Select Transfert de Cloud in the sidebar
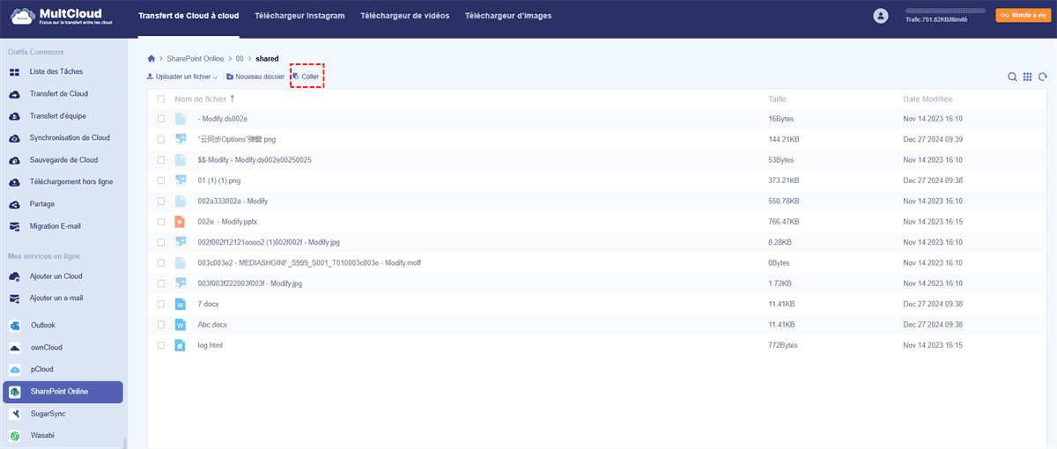Screen dimensions: 1057x449 coord(59,93)
